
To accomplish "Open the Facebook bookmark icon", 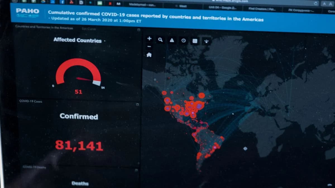I will point(62,2).
